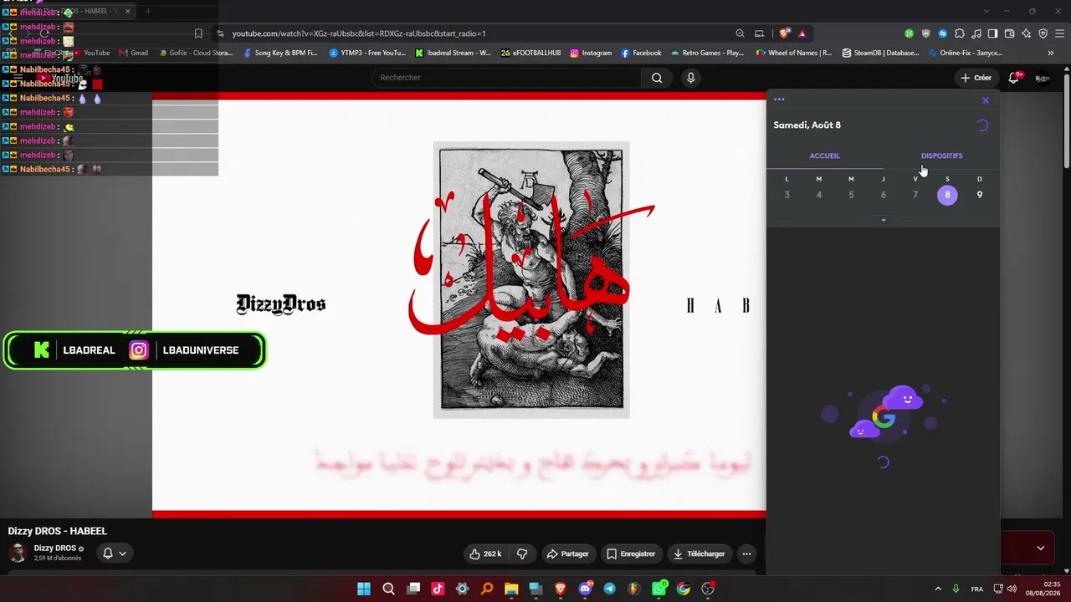Open the Song Key & BPM Finder bookmark
This screenshot has width=1071, height=602.
pyautogui.click(x=280, y=53)
